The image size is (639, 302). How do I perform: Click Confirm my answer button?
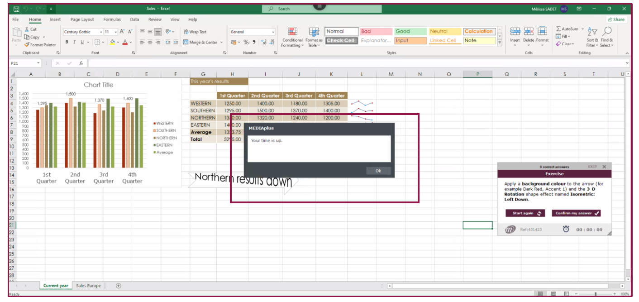[576, 213]
